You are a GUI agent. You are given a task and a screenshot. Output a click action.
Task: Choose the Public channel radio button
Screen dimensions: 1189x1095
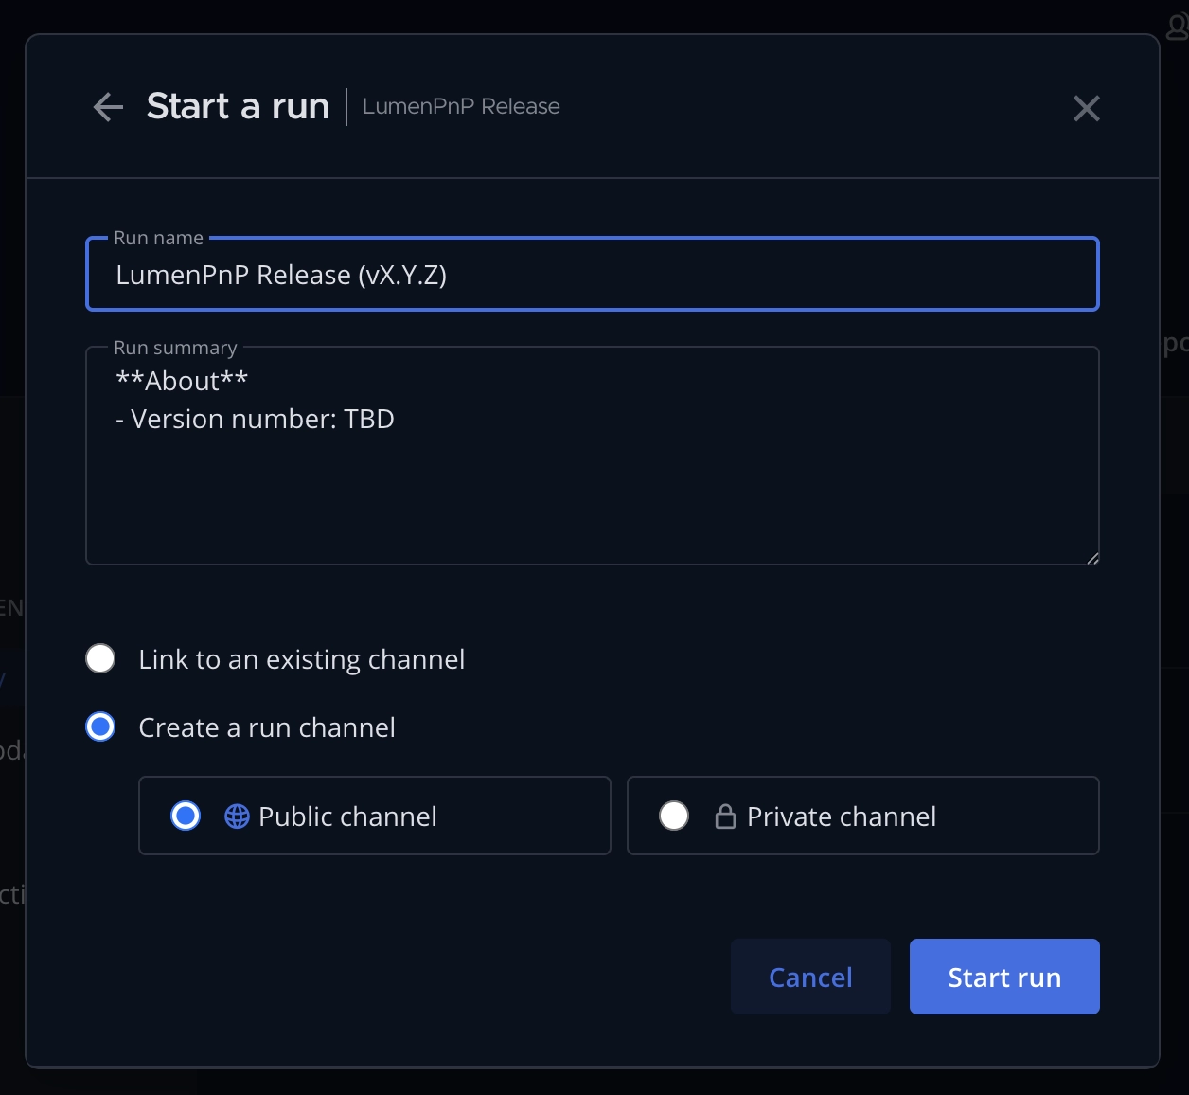(186, 816)
